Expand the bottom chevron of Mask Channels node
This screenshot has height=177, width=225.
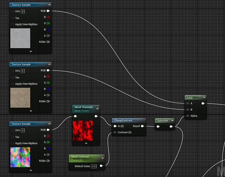tap(86, 143)
